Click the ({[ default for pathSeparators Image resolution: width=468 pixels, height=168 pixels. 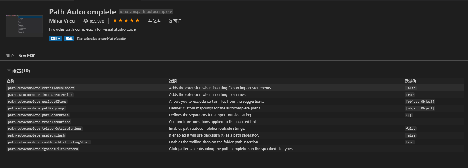(409, 115)
